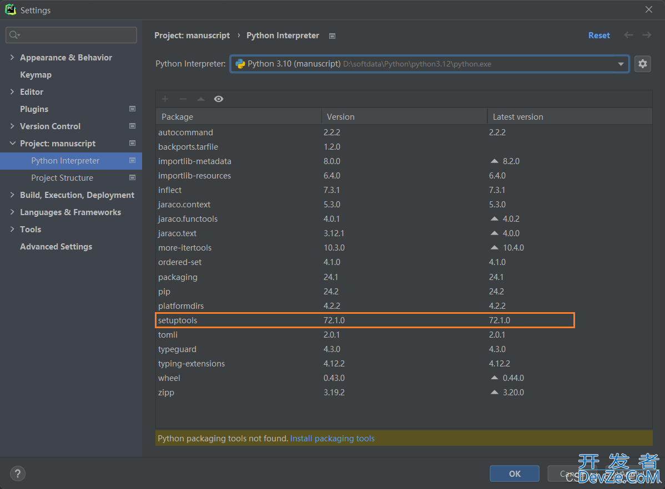Viewport: 665px width, 489px height.
Task: Expand Build, Execution, Deployment section
Action: pyautogui.click(x=12, y=195)
